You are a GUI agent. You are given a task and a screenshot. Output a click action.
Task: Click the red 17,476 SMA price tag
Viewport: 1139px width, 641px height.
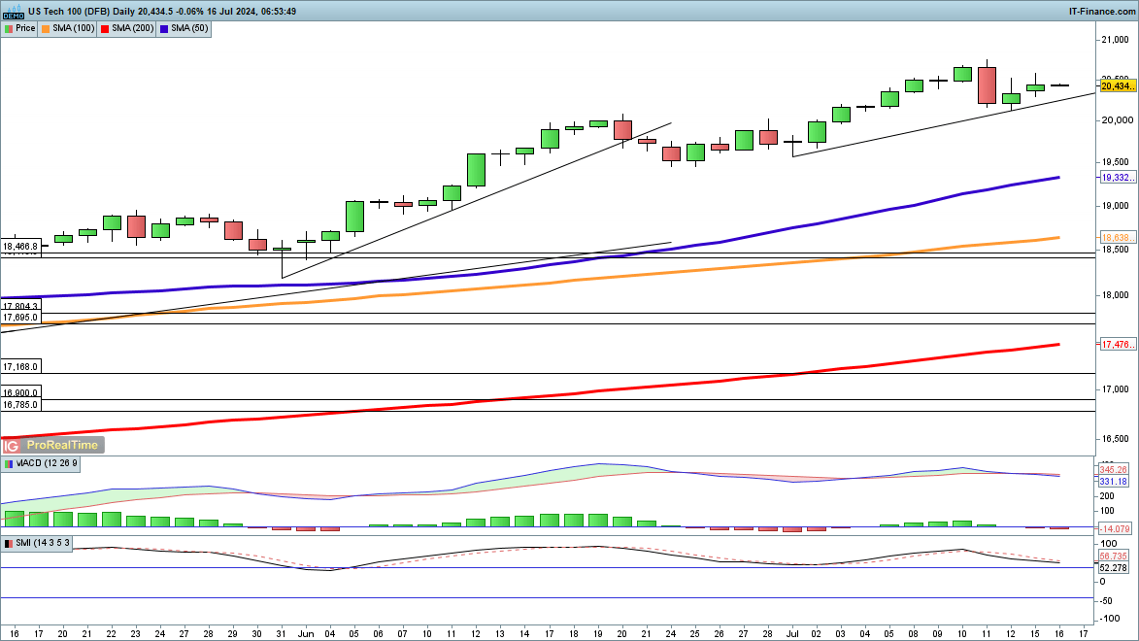point(1118,345)
